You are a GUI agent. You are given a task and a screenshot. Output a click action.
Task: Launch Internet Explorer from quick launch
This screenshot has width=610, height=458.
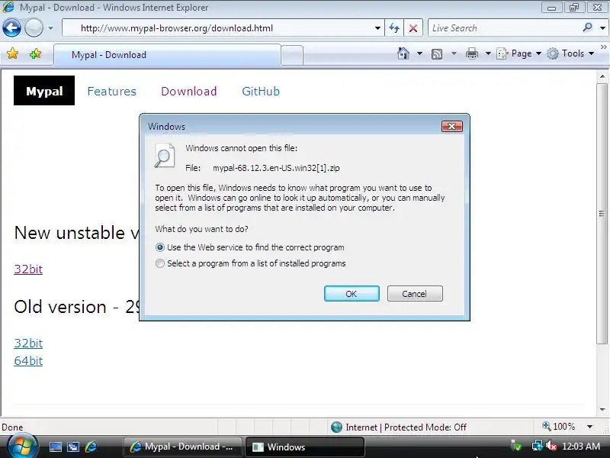pos(91,447)
